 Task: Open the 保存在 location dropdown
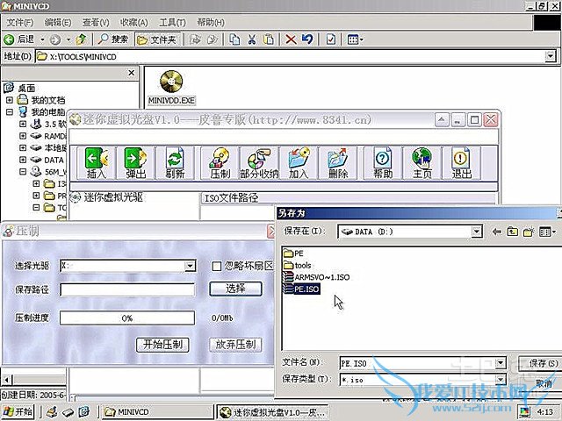click(476, 232)
